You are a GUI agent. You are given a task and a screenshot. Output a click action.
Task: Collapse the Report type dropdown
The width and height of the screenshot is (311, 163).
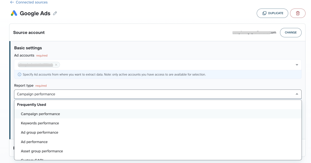[x=297, y=94]
